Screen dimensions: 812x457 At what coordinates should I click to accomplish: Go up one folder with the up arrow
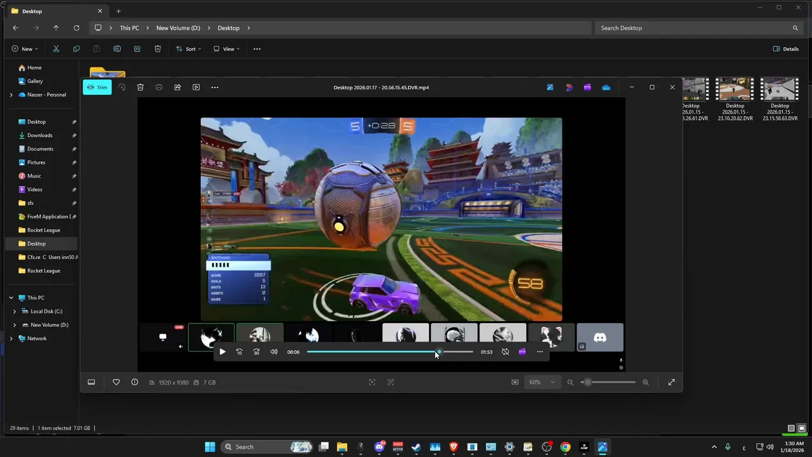(x=56, y=28)
